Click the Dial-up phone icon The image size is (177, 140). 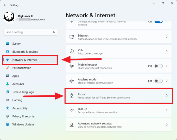[72, 110]
